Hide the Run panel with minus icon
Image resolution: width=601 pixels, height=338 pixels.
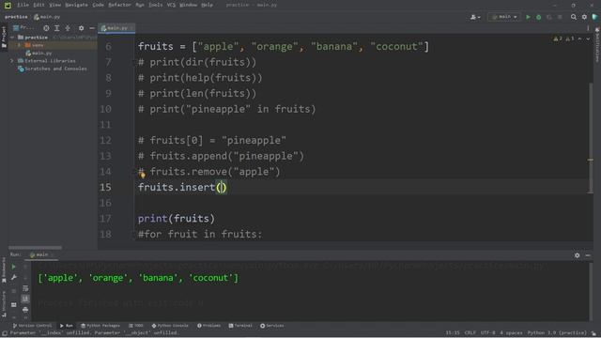[588, 255]
